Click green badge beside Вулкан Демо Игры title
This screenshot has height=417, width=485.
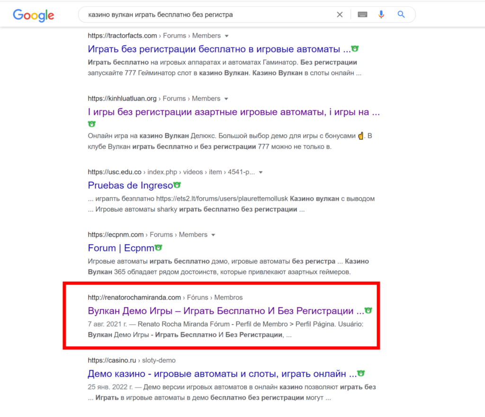(368, 311)
